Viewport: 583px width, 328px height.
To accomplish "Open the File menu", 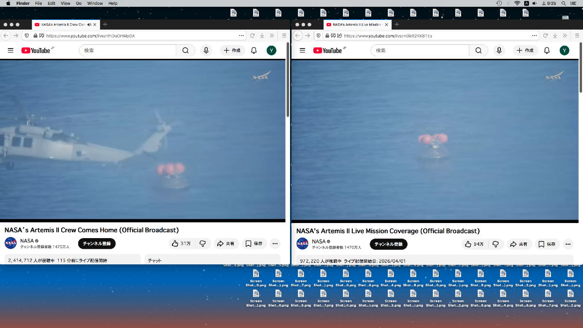I will [38, 3].
